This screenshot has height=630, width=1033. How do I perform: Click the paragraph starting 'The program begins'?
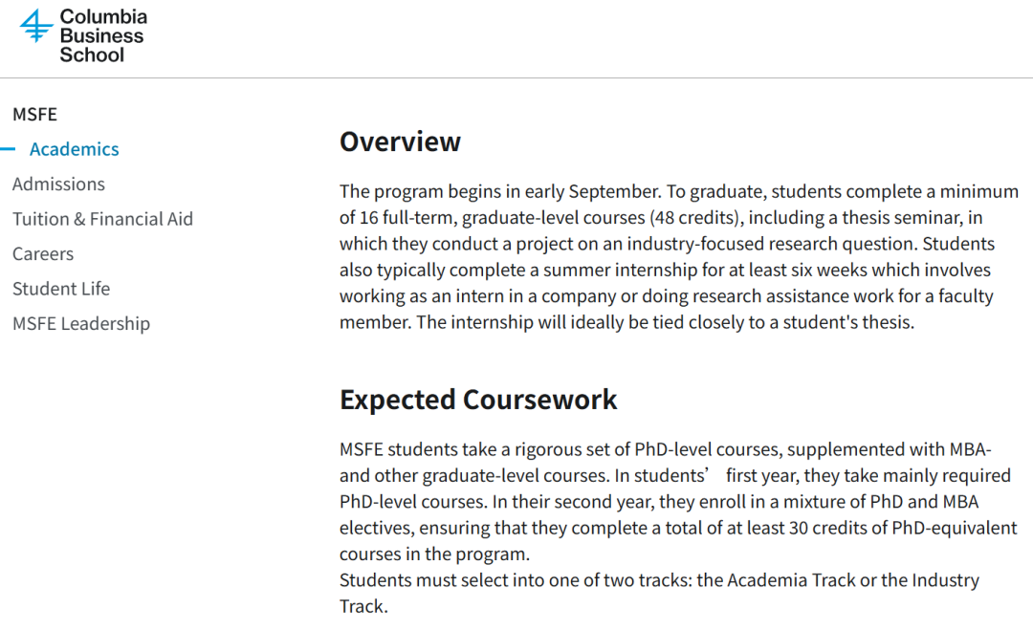678,257
